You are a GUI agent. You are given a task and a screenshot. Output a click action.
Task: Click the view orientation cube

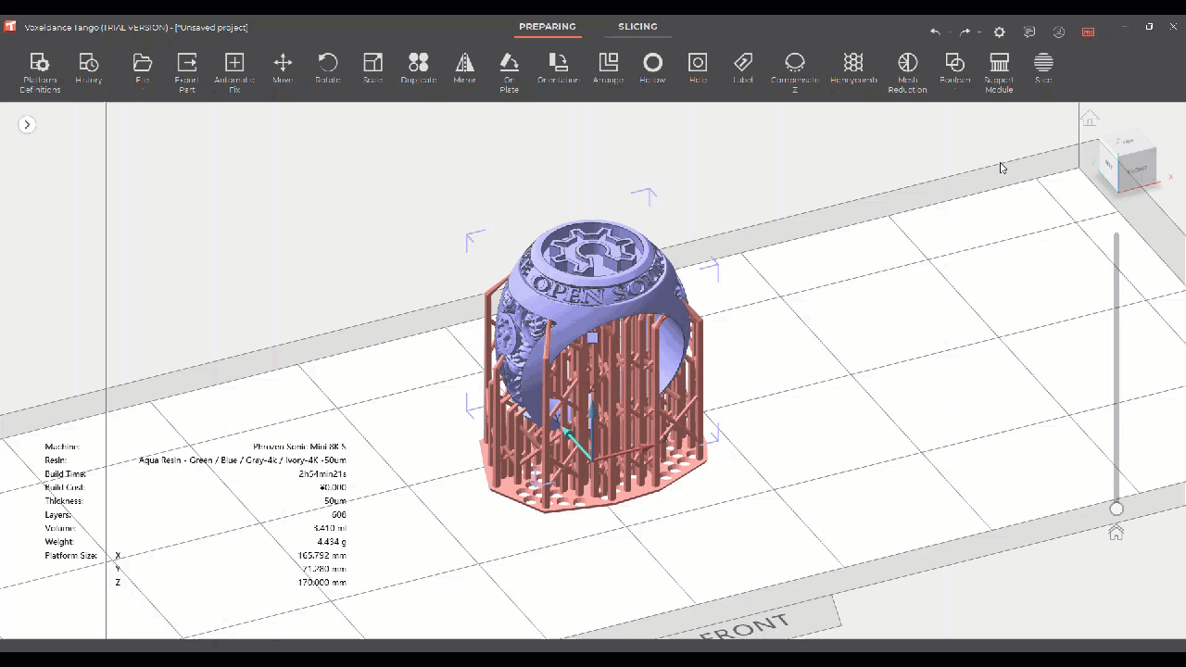point(1129,165)
